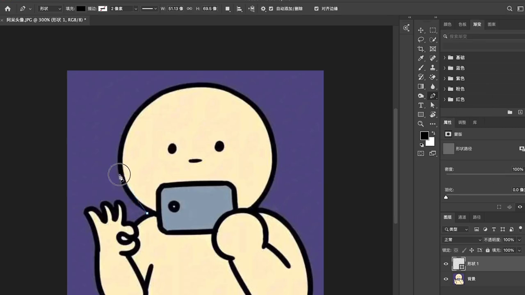Change the screen mode
This screenshot has height=295, width=525.
tap(433, 153)
